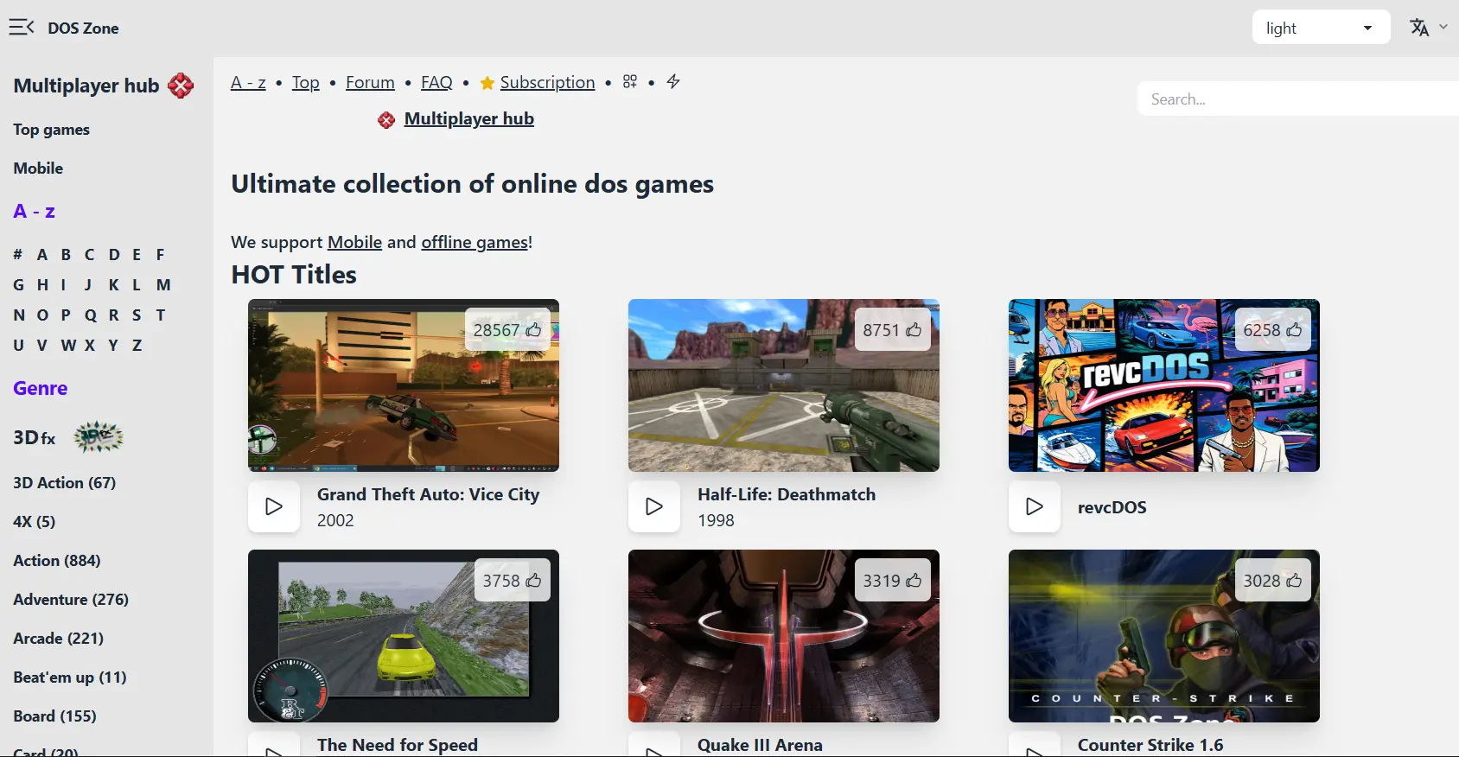Like Grand Theft Auto: Vice City (28567)

(507, 329)
